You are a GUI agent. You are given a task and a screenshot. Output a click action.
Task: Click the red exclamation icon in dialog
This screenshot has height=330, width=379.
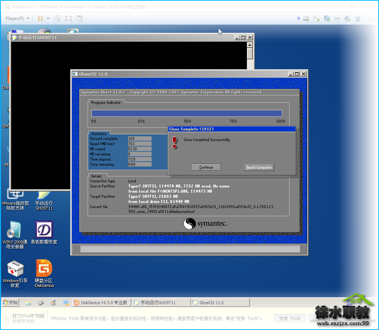[174, 143]
